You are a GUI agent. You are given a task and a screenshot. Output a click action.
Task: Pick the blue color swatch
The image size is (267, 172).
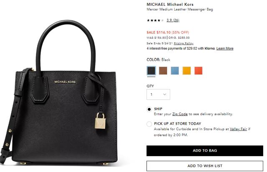point(175,71)
